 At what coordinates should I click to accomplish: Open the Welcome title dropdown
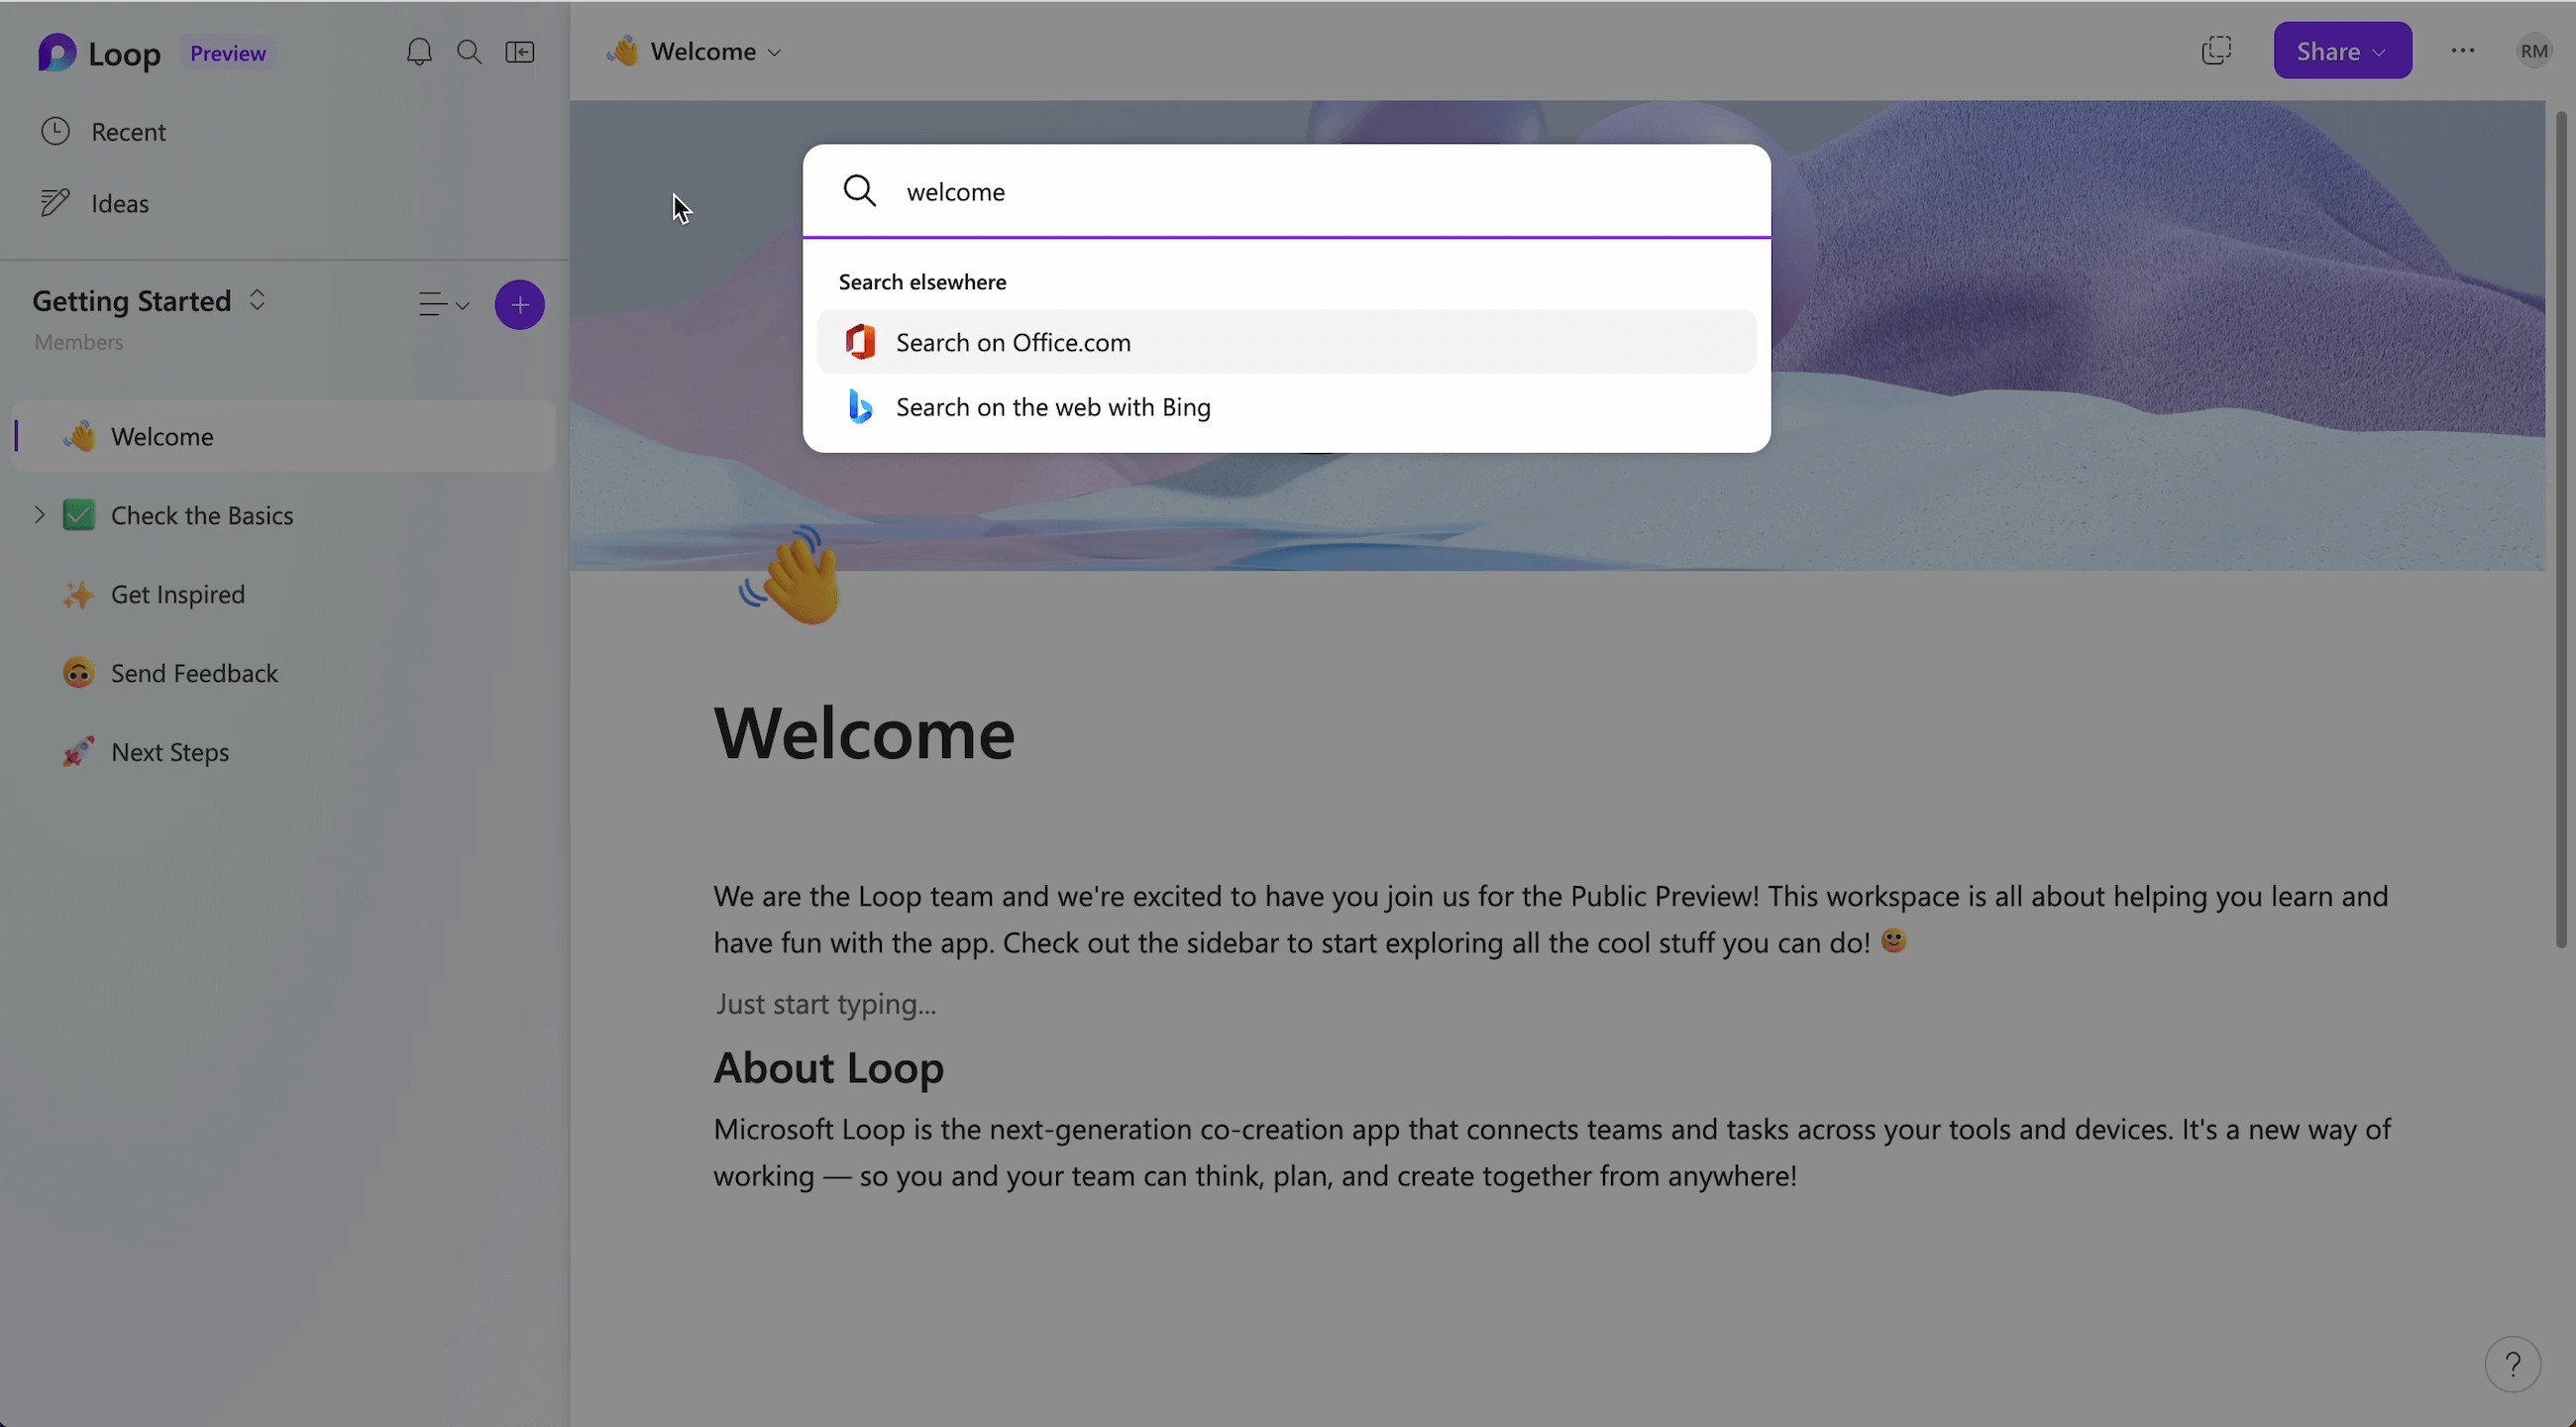coord(774,52)
